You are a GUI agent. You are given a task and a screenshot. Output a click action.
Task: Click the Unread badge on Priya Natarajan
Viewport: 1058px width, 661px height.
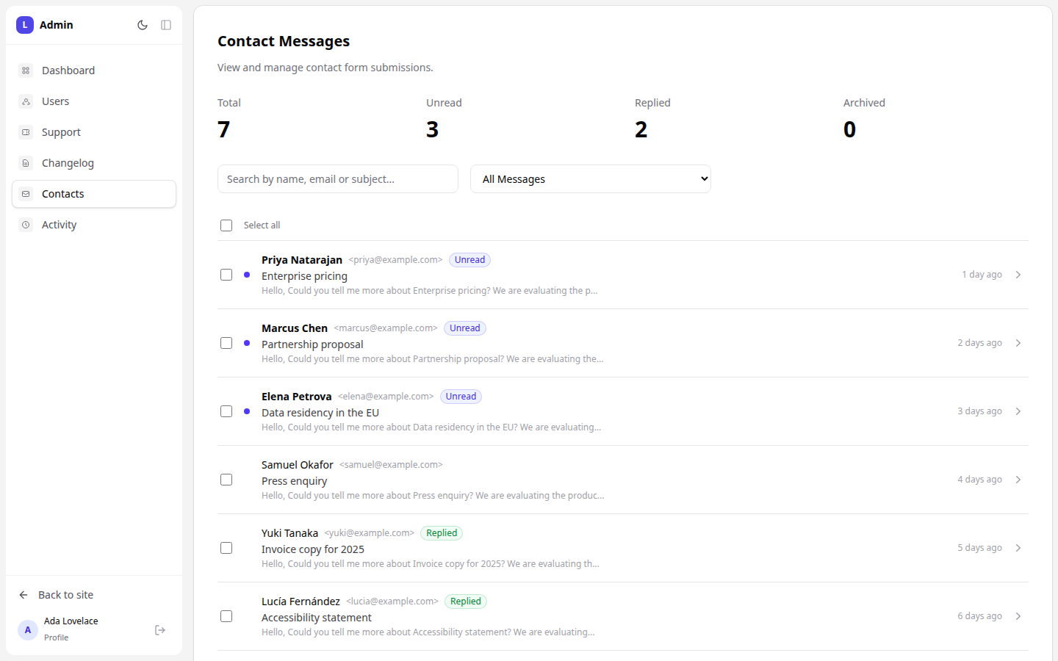[x=469, y=260]
